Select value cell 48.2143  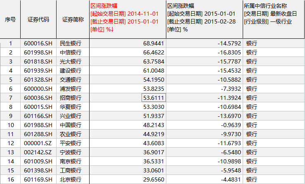pos(128,125)
